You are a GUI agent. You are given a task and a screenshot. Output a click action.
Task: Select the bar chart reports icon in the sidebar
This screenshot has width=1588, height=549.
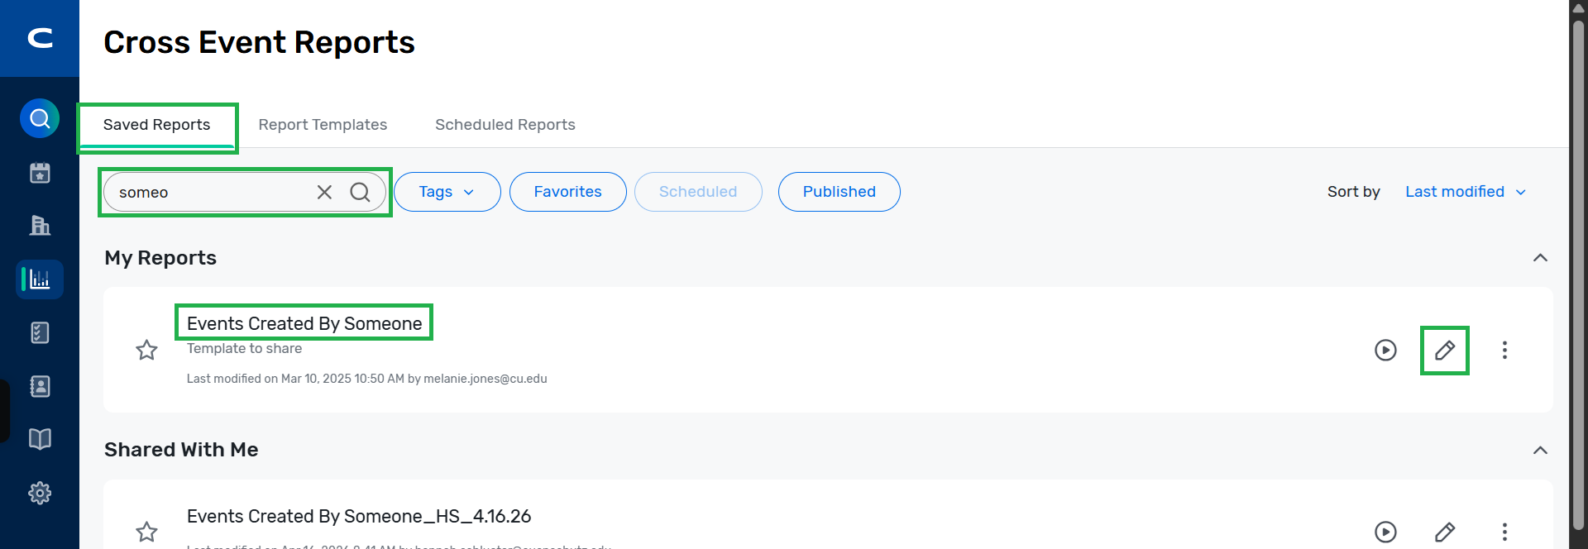pyautogui.click(x=40, y=279)
